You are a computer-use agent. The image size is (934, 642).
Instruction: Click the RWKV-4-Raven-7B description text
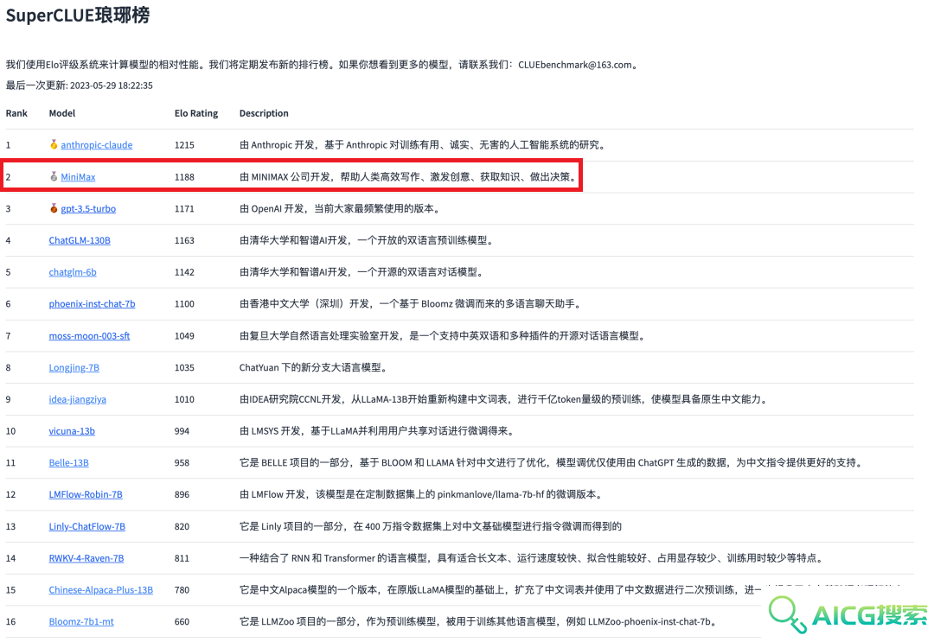(x=533, y=558)
